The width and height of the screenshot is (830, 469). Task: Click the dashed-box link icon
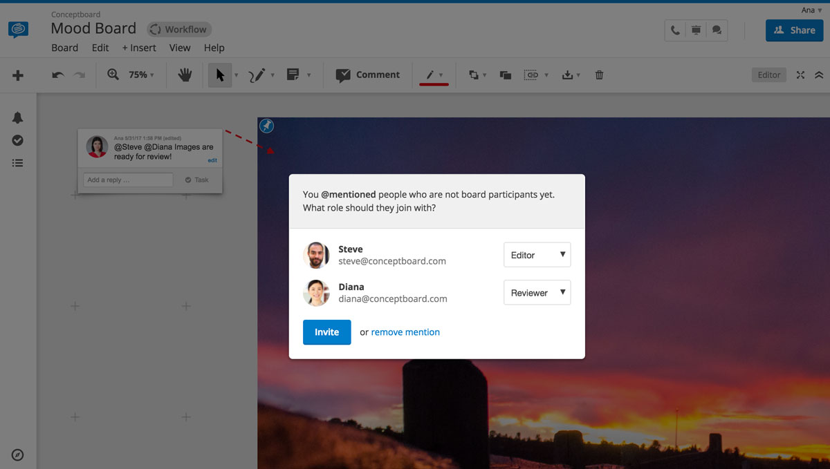tap(531, 75)
